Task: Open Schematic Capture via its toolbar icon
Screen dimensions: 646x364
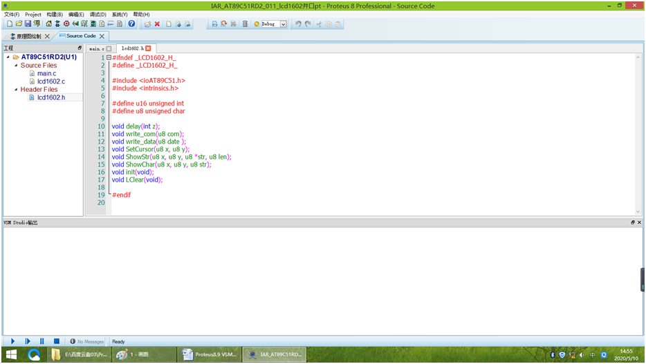Action: coord(57,24)
